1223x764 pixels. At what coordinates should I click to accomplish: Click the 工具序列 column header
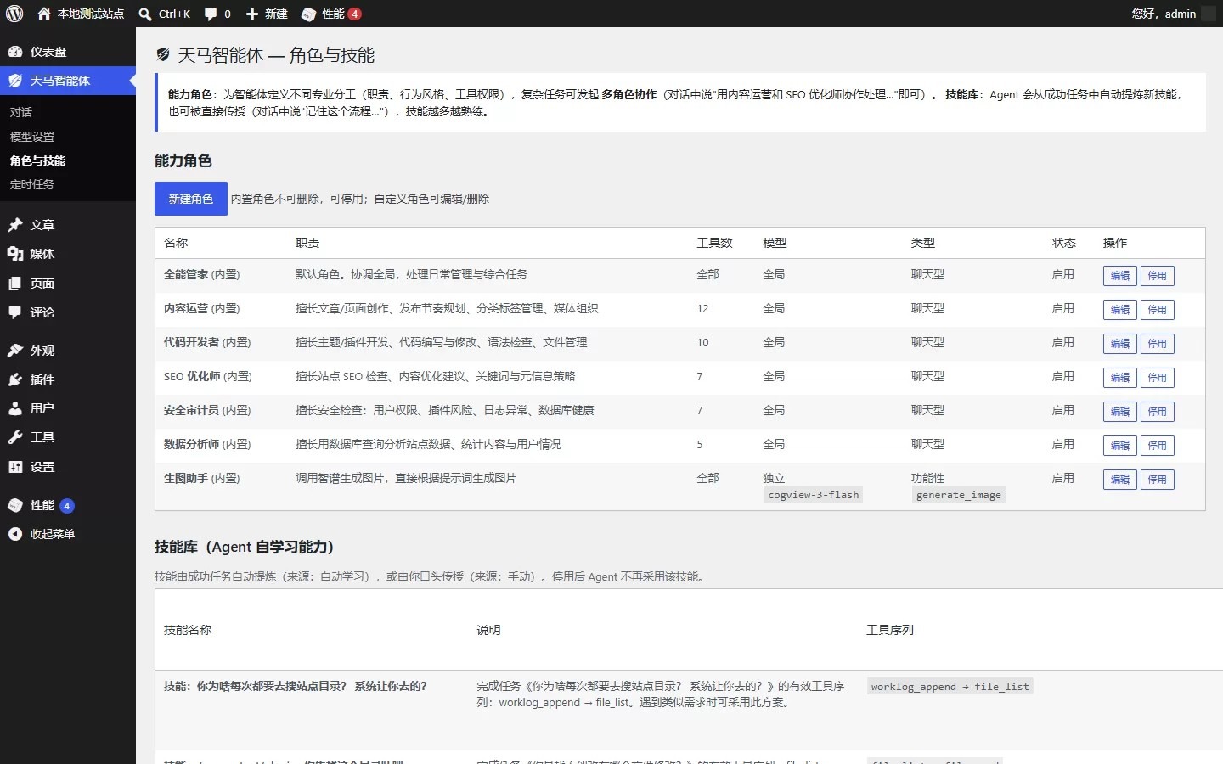pos(890,630)
